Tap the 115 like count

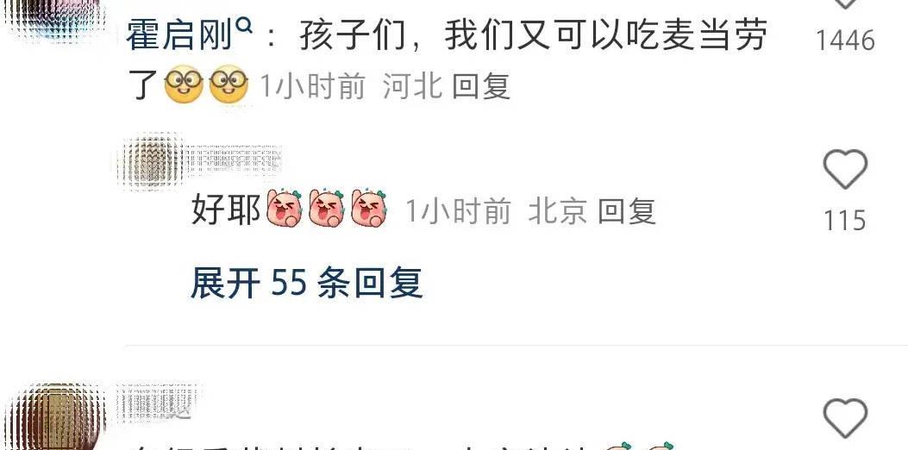tap(844, 221)
